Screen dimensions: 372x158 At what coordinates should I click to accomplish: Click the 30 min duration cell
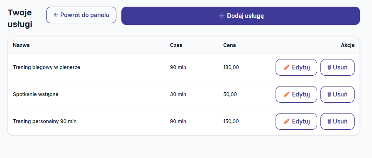[178, 94]
